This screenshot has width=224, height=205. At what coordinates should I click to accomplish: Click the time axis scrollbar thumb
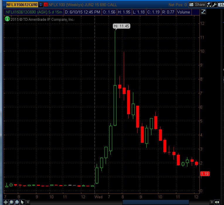[156, 202]
